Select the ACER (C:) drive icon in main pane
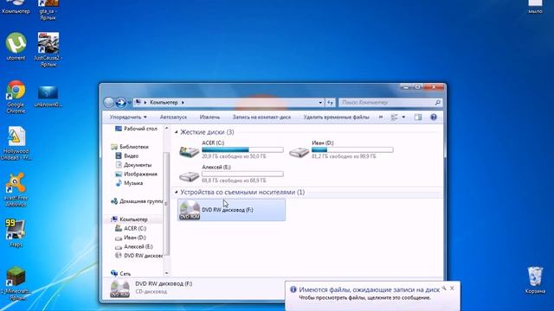 tap(189, 152)
